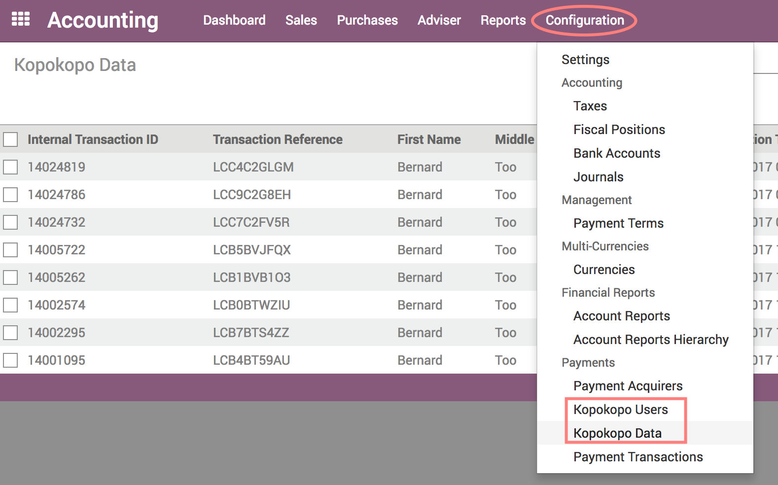This screenshot has width=778, height=485.
Task: Check the row for transaction 14024819
Action: point(10,167)
